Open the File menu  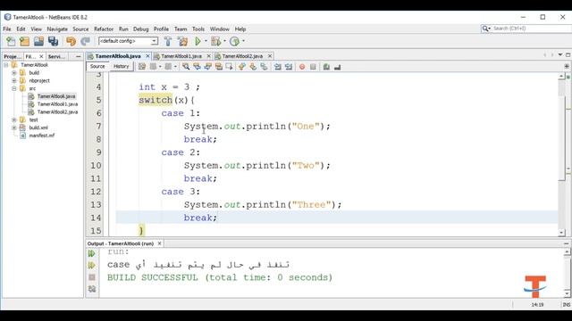pyautogui.click(x=7, y=29)
